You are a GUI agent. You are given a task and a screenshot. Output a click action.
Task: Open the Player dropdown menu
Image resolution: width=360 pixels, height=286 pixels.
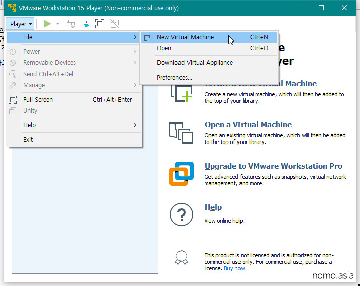pos(20,24)
